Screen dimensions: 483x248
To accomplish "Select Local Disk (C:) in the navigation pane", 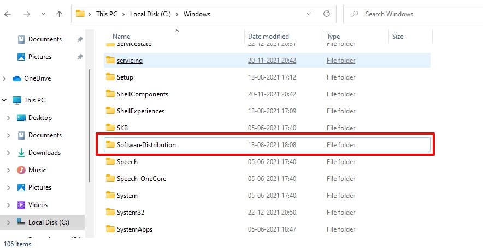I will [49, 222].
